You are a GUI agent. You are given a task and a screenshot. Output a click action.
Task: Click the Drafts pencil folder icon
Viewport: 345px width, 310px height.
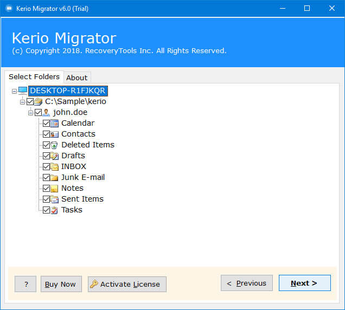tap(54, 156)
